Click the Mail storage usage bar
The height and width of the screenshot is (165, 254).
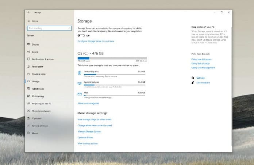coord(115,95)
